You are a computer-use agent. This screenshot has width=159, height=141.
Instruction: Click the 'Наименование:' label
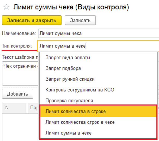tap(19, 33)
